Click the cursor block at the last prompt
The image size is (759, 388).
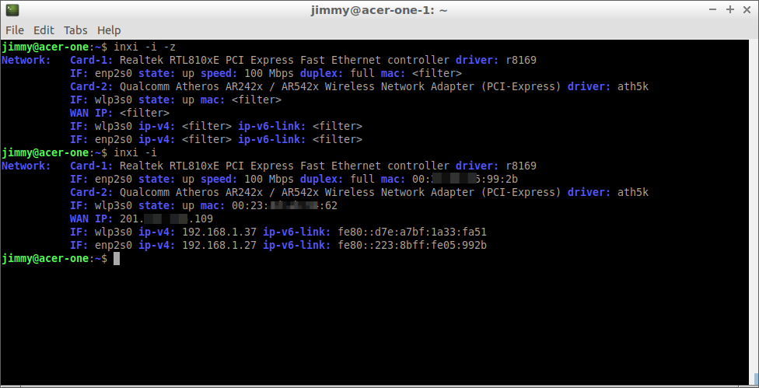click(x=116, y=258)
